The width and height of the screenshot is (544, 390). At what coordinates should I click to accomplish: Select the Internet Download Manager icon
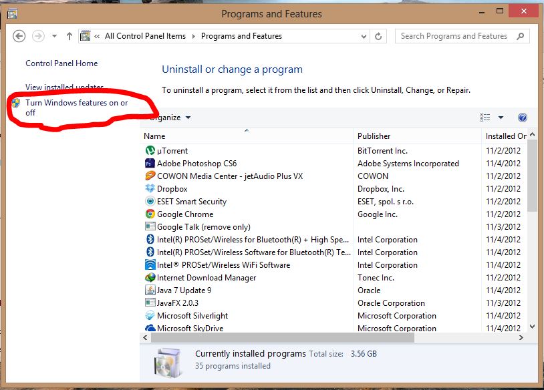point(150,277)
